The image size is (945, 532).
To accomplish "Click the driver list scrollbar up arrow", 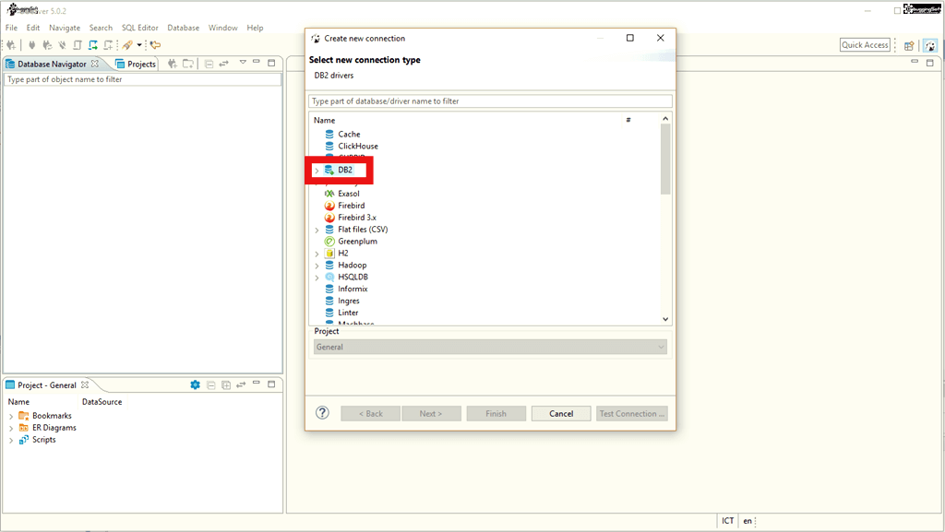I will click(x=665, y=119).
